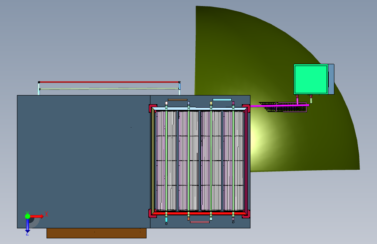Viewport: 377px width, 244px height.
Task: Click the red X axis arrow of triad
Action: [x=37, y=216]
